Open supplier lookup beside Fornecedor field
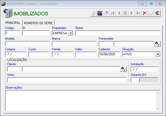 157,44
